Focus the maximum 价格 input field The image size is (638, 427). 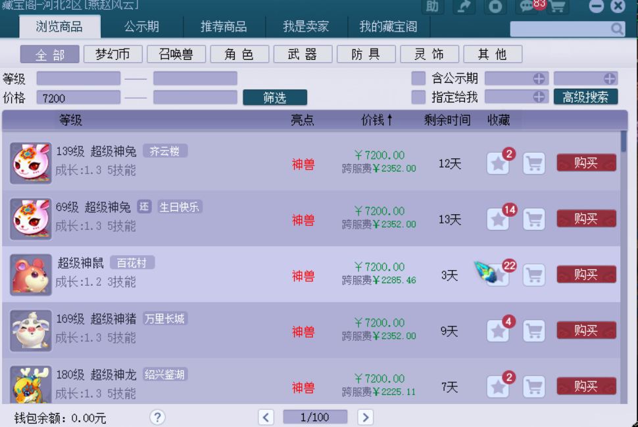pyautogui.click(x=195, y=97)
